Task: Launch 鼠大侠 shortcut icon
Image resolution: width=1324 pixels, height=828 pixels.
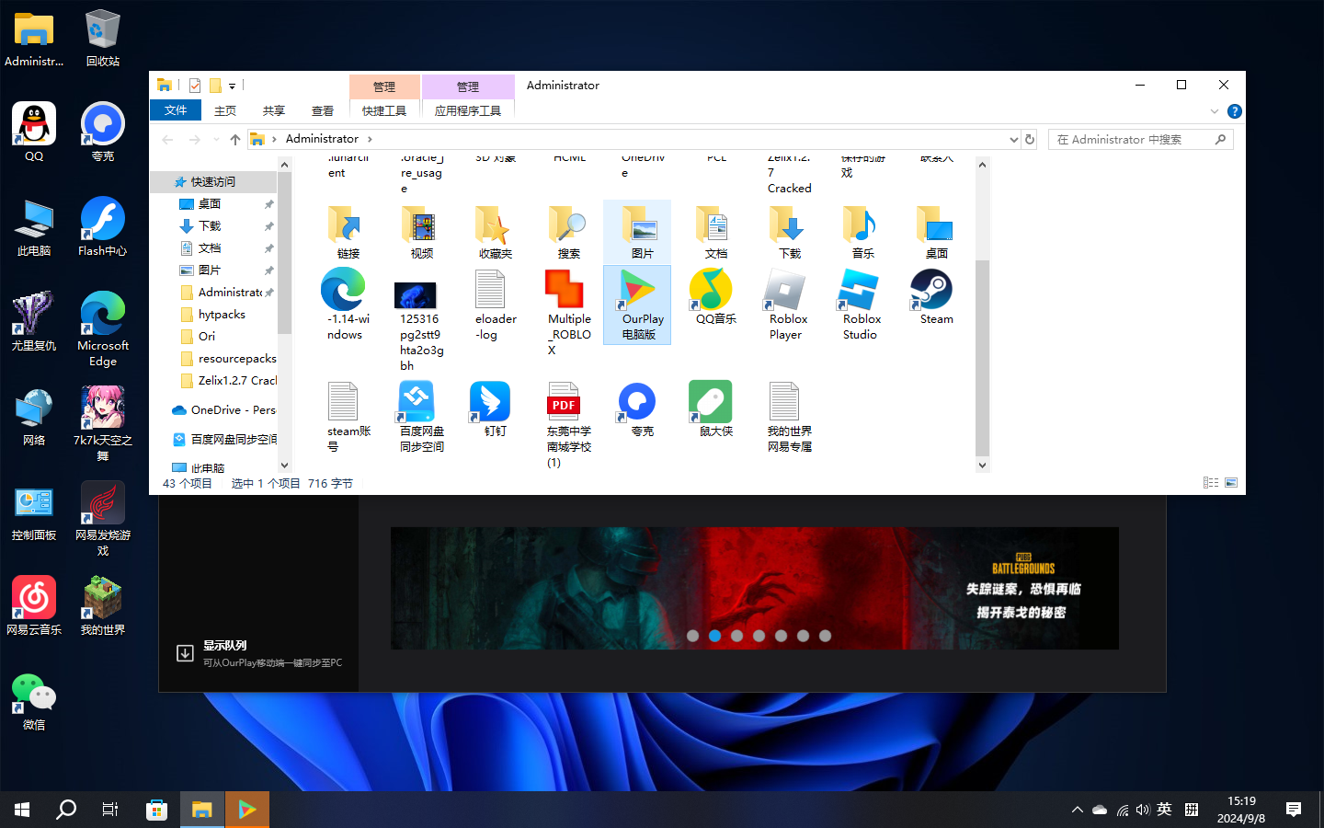Action: click(x=711, y=408)
